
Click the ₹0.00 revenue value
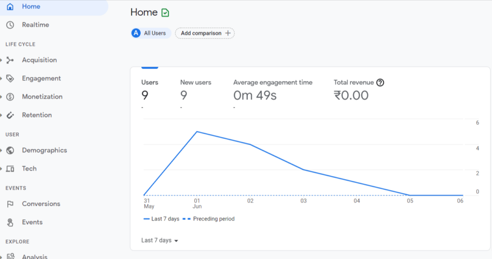[351, 95]
